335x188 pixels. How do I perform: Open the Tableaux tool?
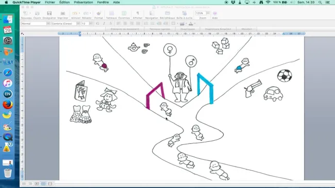tap(111, 13)
